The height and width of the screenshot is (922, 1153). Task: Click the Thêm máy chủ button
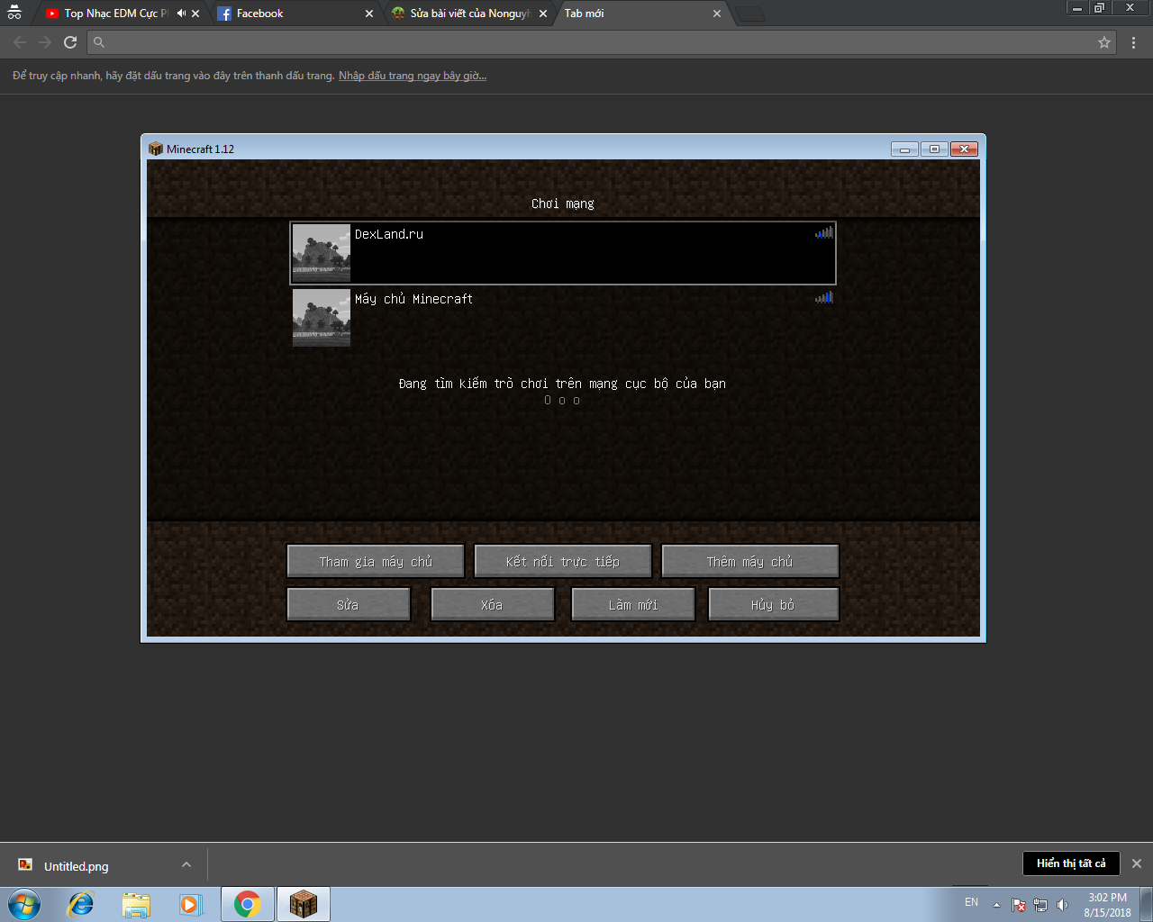(x=750, y=561)
